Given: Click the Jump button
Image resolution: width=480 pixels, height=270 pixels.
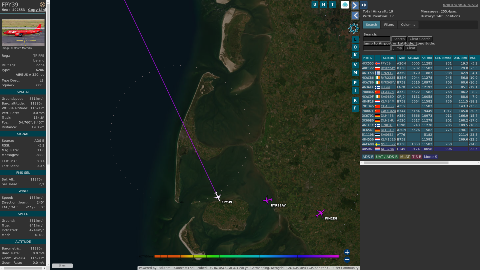Looking at the screenshot, I should [x=397, y=48].
